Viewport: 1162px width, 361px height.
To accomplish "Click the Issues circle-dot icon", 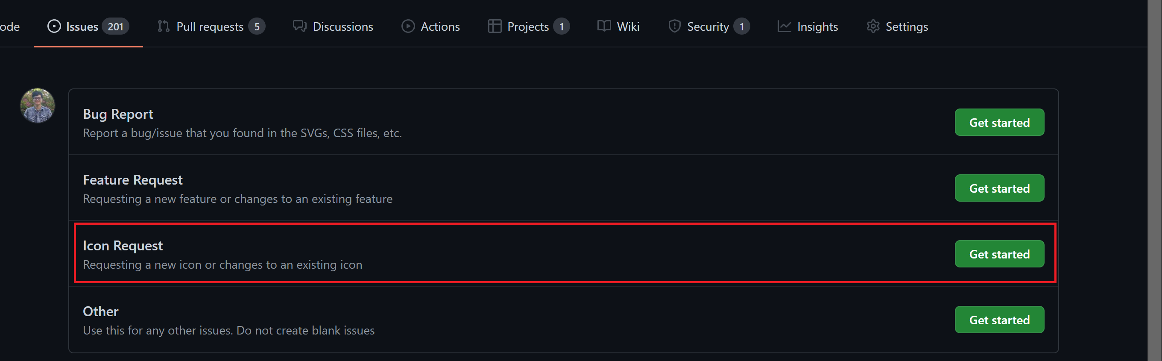I will tap(54, 26).
